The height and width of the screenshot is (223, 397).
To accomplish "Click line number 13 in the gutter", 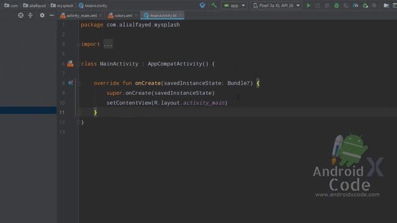I will [x=62, y=132].
